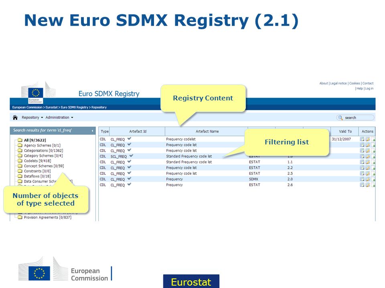This screenshot has width=385, height=288.
Task: Open the About link
Action: pos(323,84)
